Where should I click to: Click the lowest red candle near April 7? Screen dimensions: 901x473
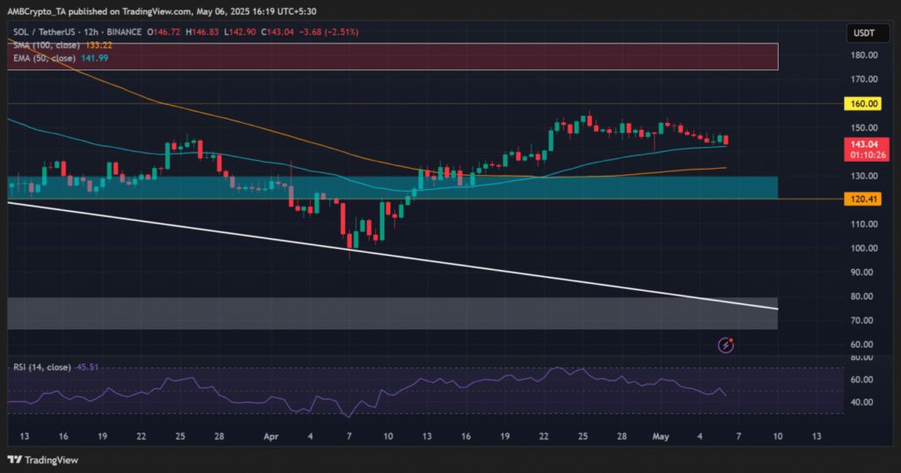350,239
